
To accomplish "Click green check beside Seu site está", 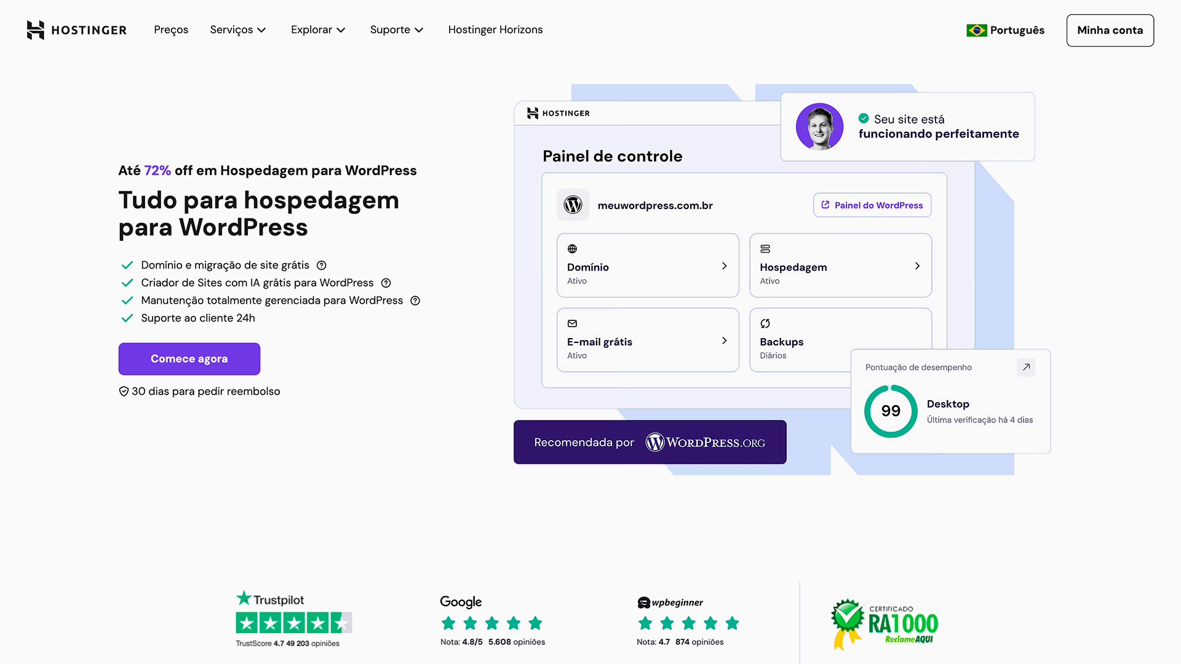I will pyautogui.click(x=864, y=118).
